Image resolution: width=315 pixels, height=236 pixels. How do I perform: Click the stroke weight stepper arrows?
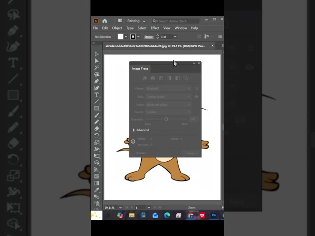point(157,37)
